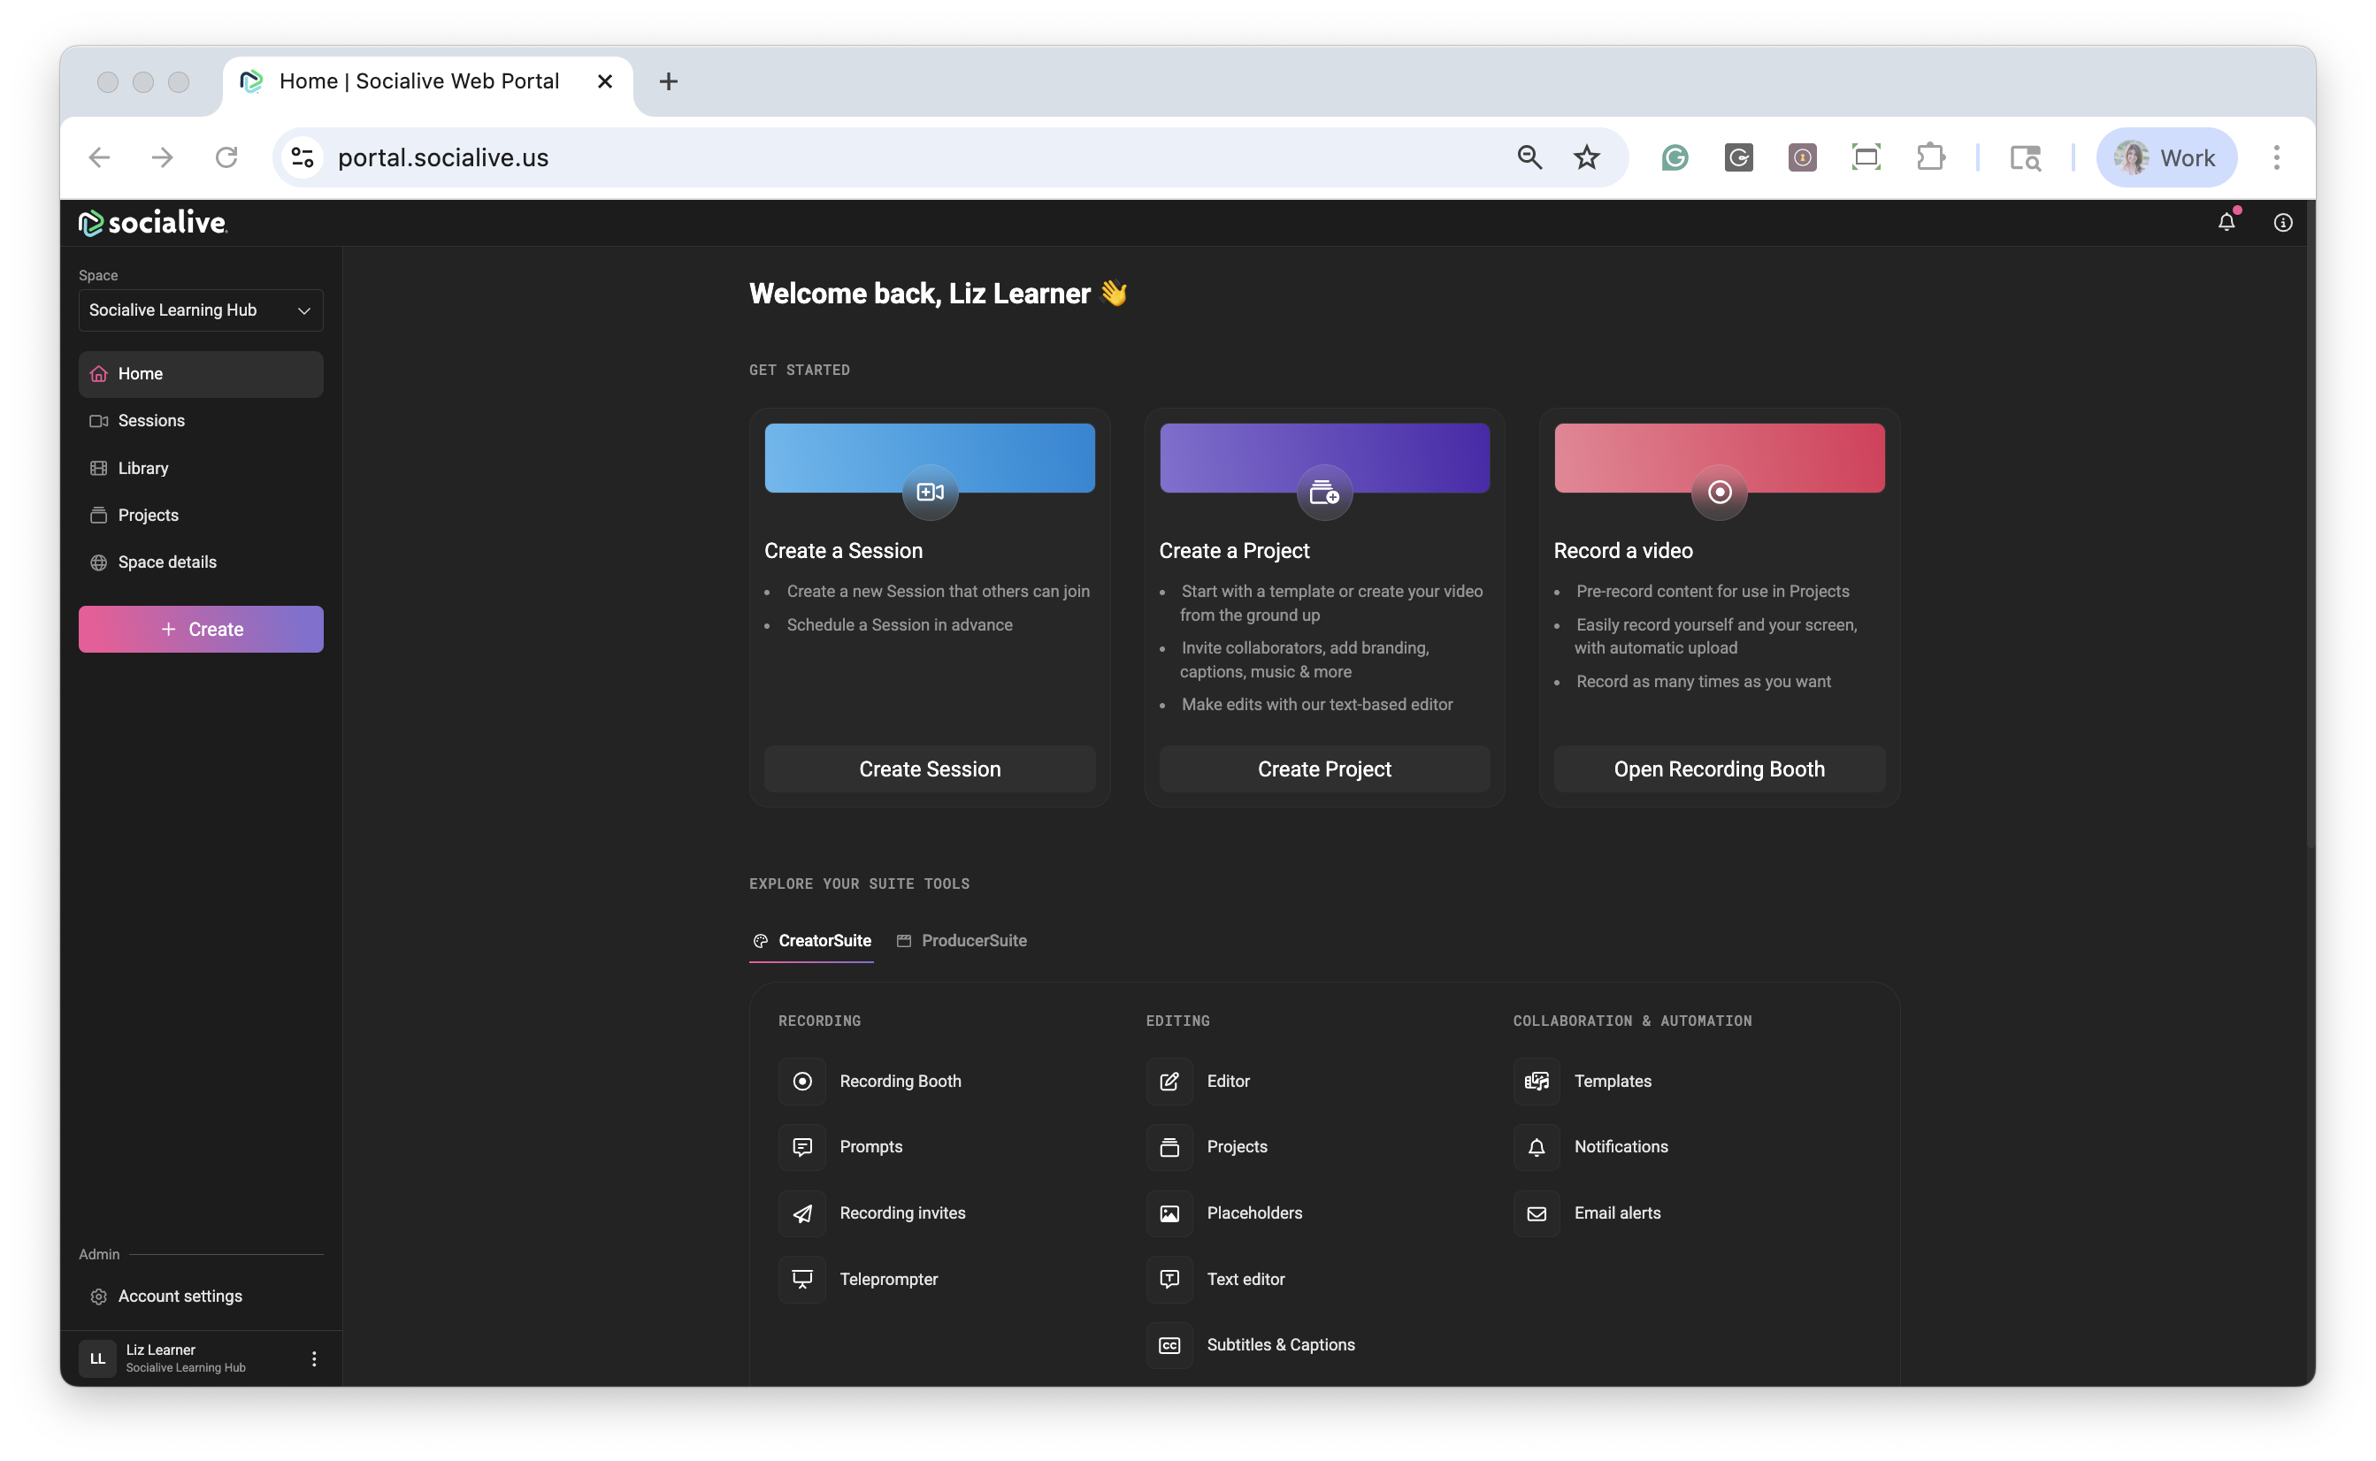This screenshot has height=1461, width=2376.
Task: Open Library in the sidebar
Action: pyautogui.click(x=143, y=468)
